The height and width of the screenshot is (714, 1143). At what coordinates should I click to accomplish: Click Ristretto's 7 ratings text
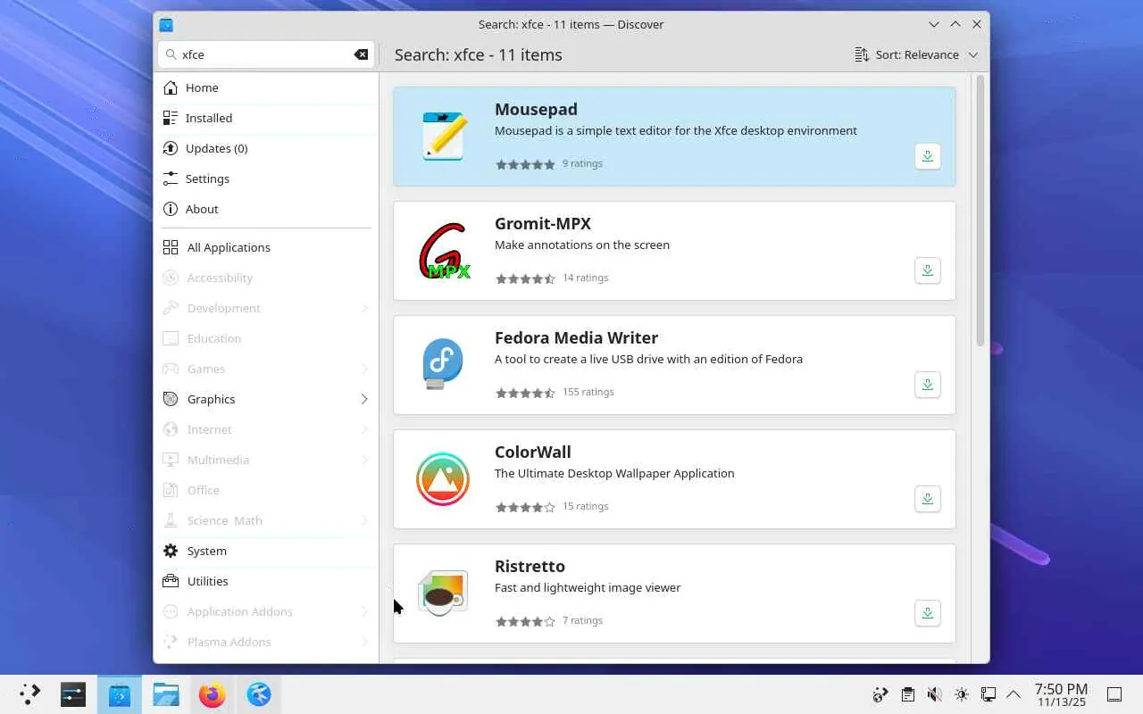582,620
